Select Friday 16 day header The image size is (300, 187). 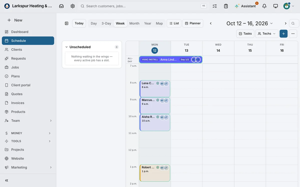click(x=282, y=48)
